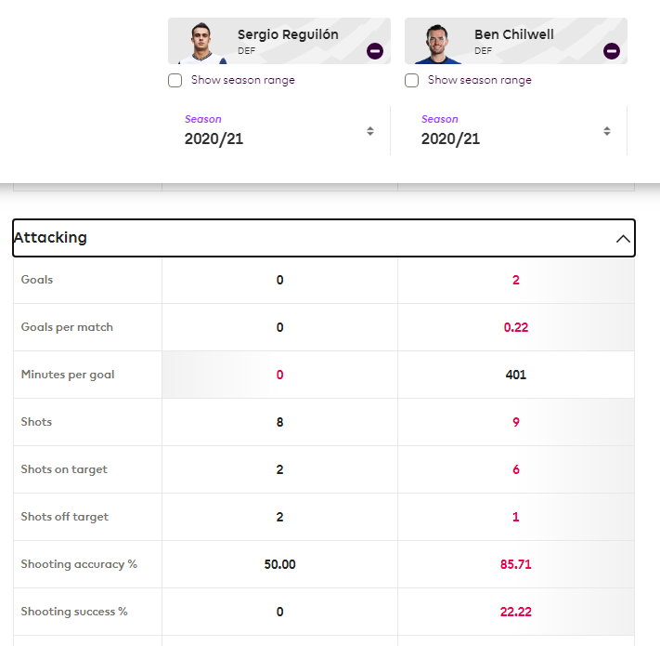Remove Sergio Reguilón from comparison
The image size is (660, 646).
[x=374, y=51]
